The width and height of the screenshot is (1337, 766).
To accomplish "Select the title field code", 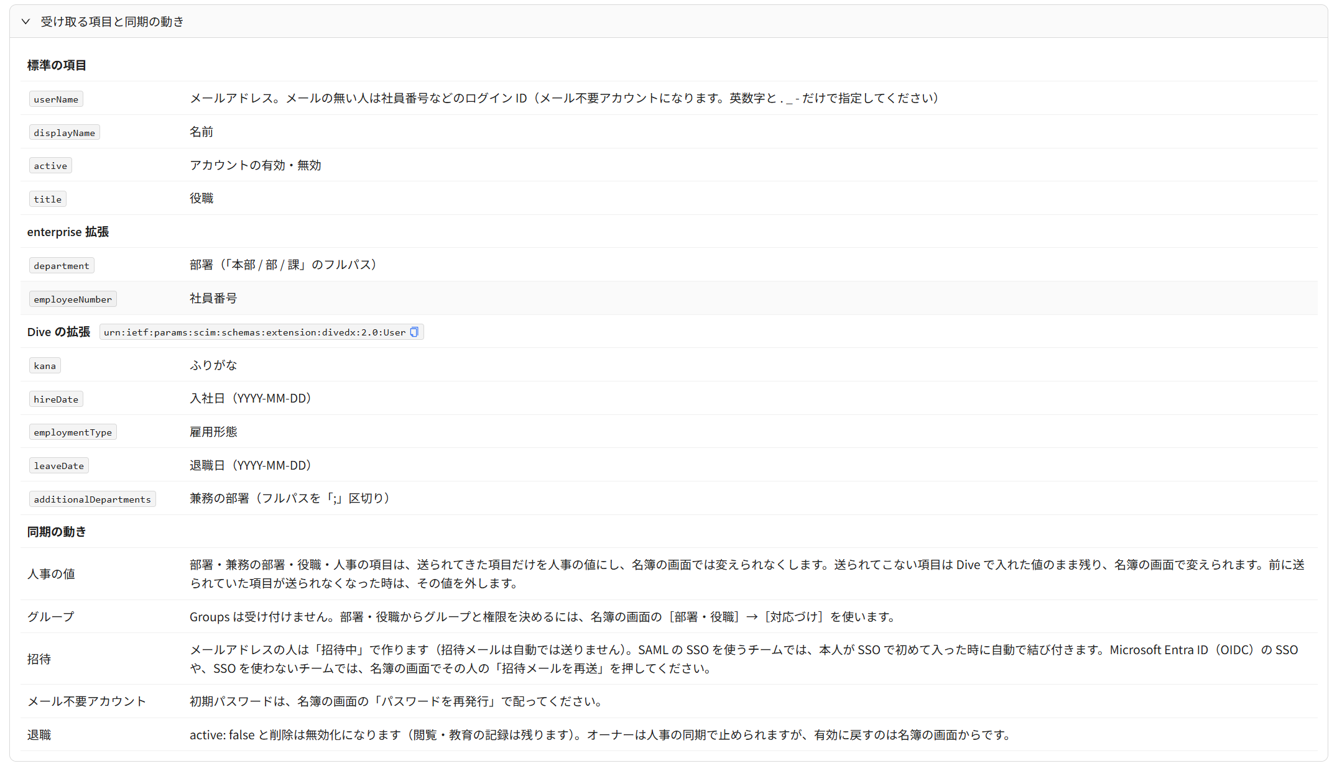I will [48, 199].
